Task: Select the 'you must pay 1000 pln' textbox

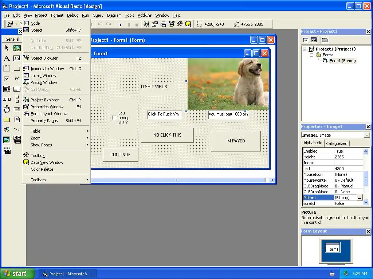Action: click(x=228, y=114)
